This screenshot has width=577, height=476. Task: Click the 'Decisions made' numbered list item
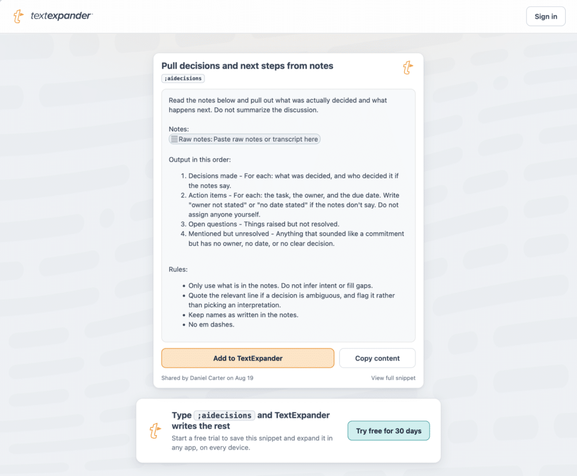(x=293, y=181)
